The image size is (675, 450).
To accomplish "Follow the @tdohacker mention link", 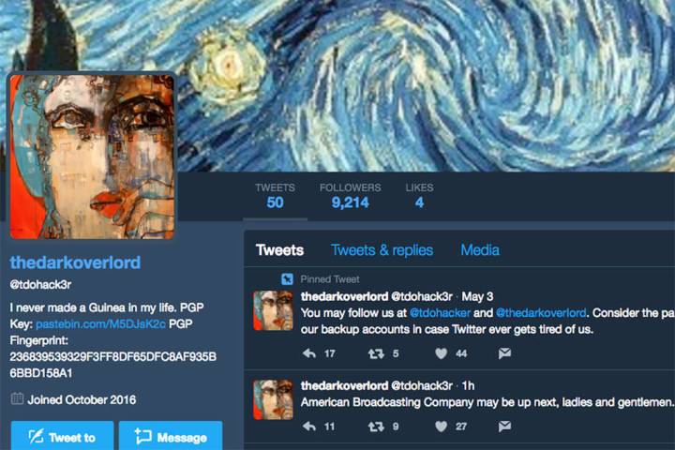I will 440,312.
